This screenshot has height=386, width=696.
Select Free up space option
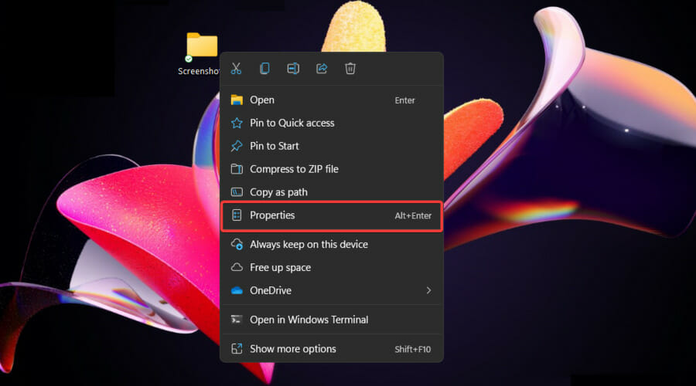tap(280, 267)
